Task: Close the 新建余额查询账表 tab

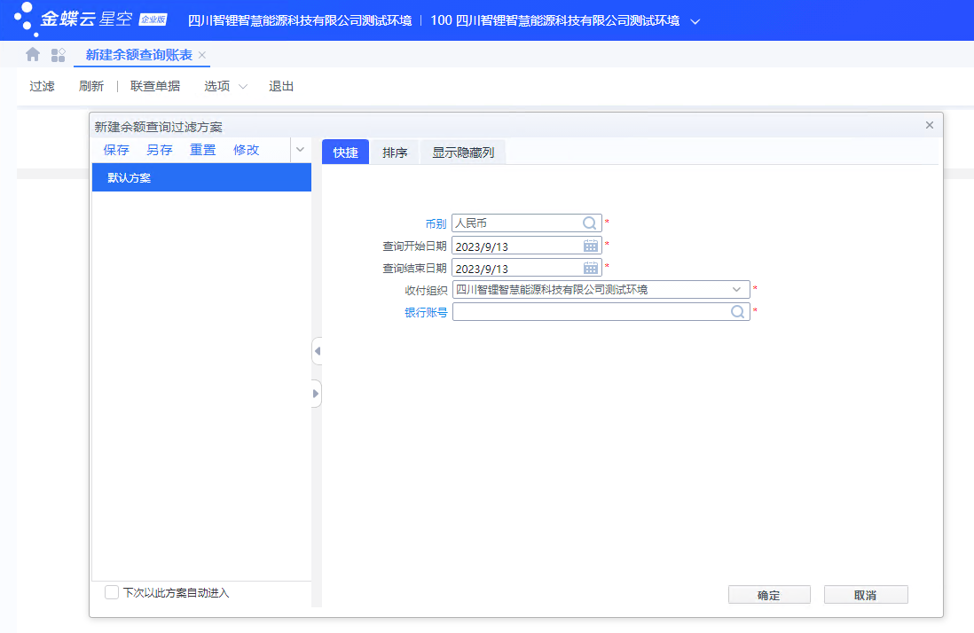Action: pos(202,55)
